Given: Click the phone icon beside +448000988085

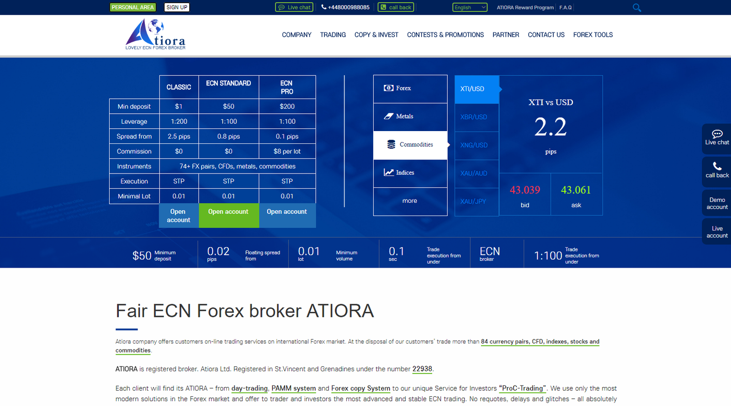Looking at the screenshot, I should pos(324,7).
